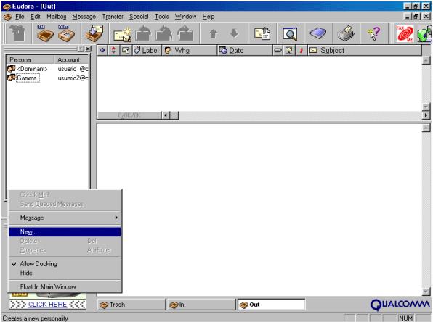Click the attachment column header icon
Viewport: 433px width, 322px height.
pyautogui.click(x=126, y=51)
